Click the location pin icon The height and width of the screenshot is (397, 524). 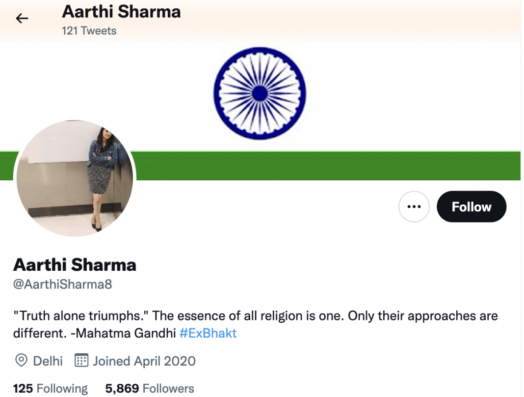(x=21, y=361)
